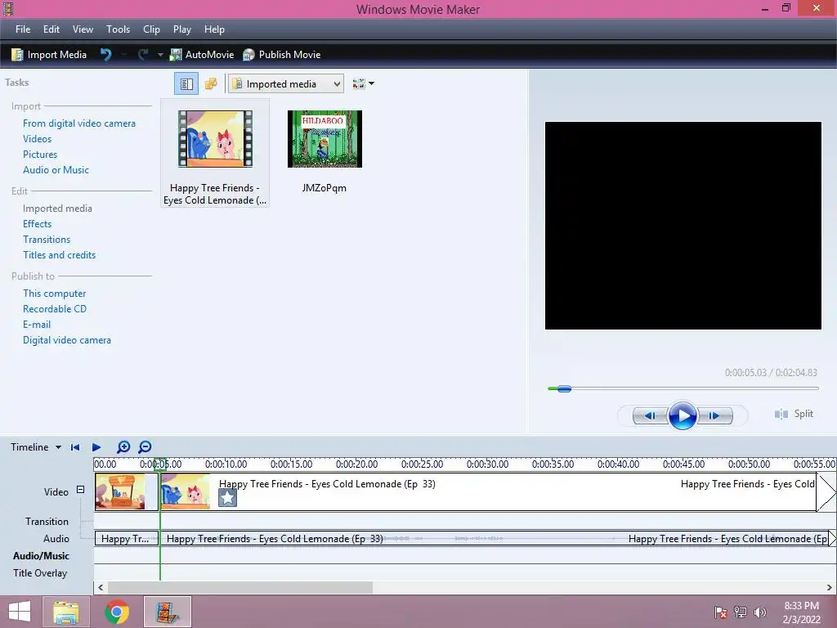
Task: Click the Movie Maker taskbar icon
Action: pos(168,612)
